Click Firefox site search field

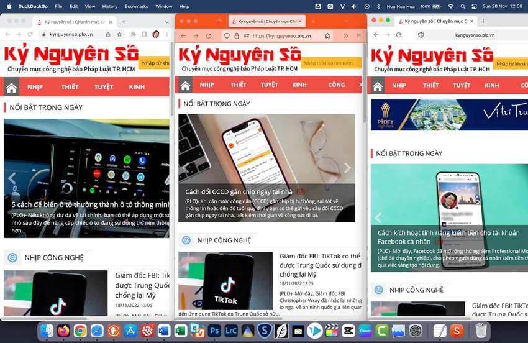pyautogui.click(x=330, y=63)
